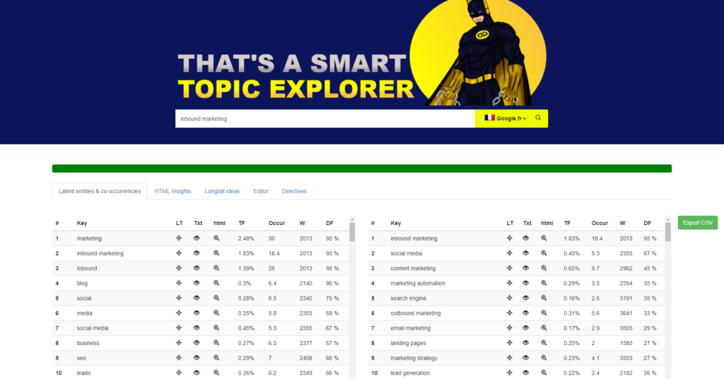Toggle Txt eye for 'marketing automation' row
The width and height of the screenshot is (724, 379).
525,283
